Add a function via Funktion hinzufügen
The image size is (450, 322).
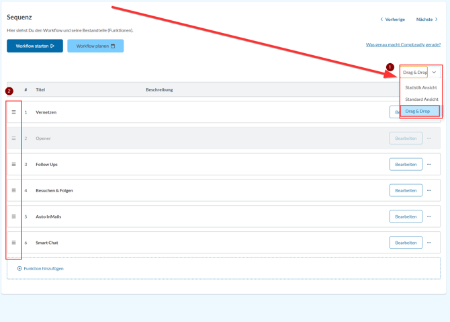pyautogui.click(x=40, y=268)
